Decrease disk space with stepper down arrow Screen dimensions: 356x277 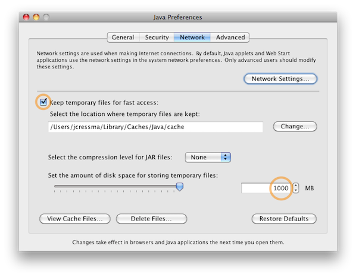(x=296, y=190)
